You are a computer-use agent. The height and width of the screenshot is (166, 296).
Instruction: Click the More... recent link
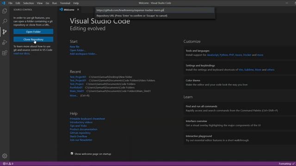click(x=74, y=95)
